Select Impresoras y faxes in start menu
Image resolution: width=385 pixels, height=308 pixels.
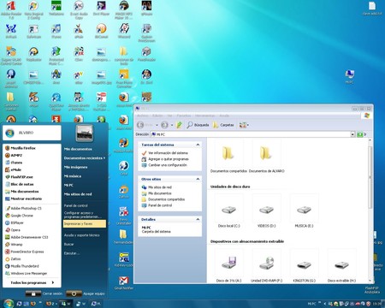[x=85, y=224]
